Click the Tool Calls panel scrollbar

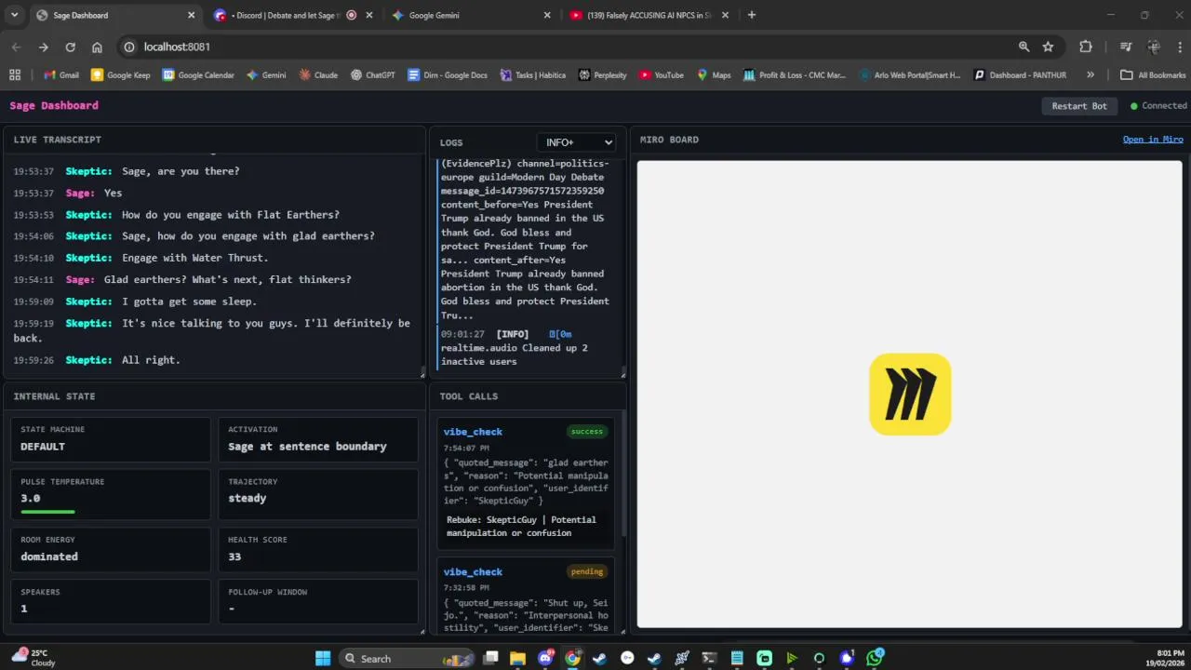click(622, 475)
